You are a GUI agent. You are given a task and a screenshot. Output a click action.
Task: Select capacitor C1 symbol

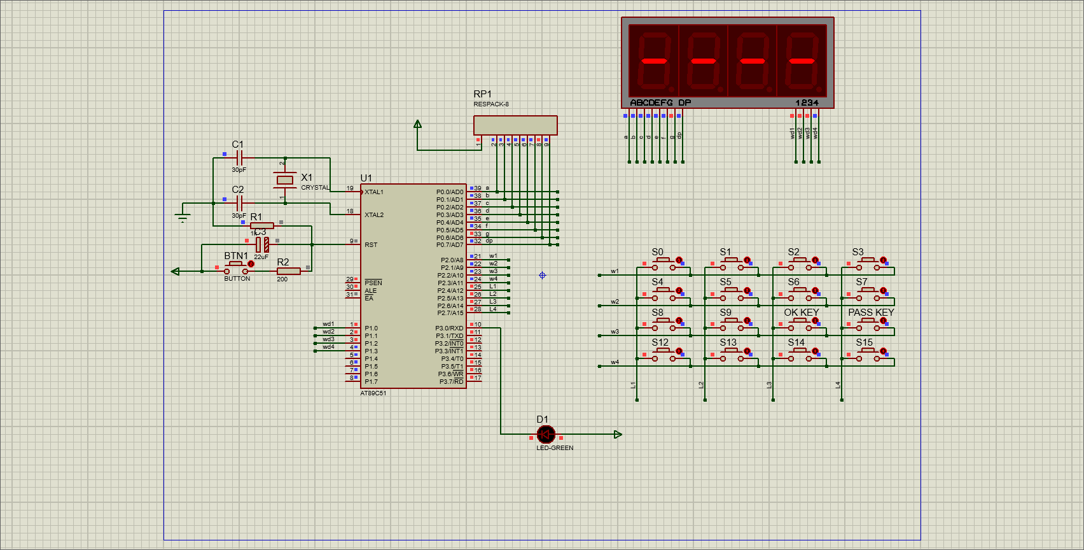coord(239,157)
